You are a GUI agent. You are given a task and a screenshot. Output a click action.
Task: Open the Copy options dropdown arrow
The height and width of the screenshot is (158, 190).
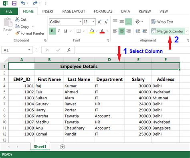(x=33, y=26)
